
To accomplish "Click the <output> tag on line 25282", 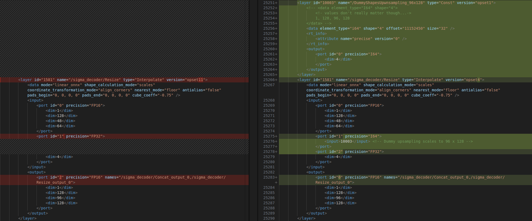I will pos(315,172).
